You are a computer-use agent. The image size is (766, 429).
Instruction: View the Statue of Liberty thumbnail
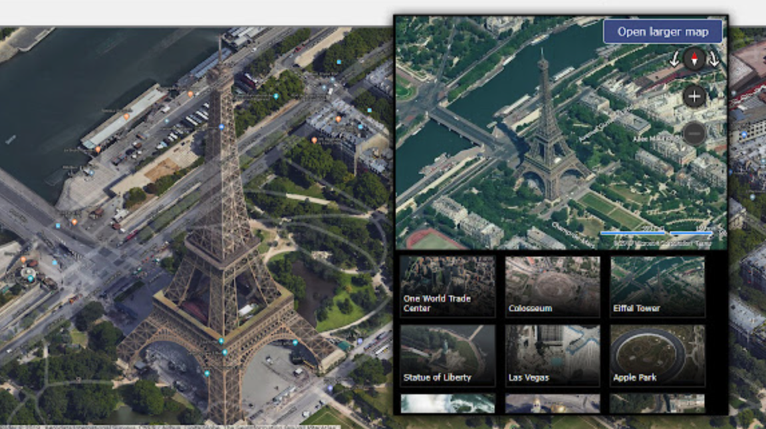pos(447,355)
